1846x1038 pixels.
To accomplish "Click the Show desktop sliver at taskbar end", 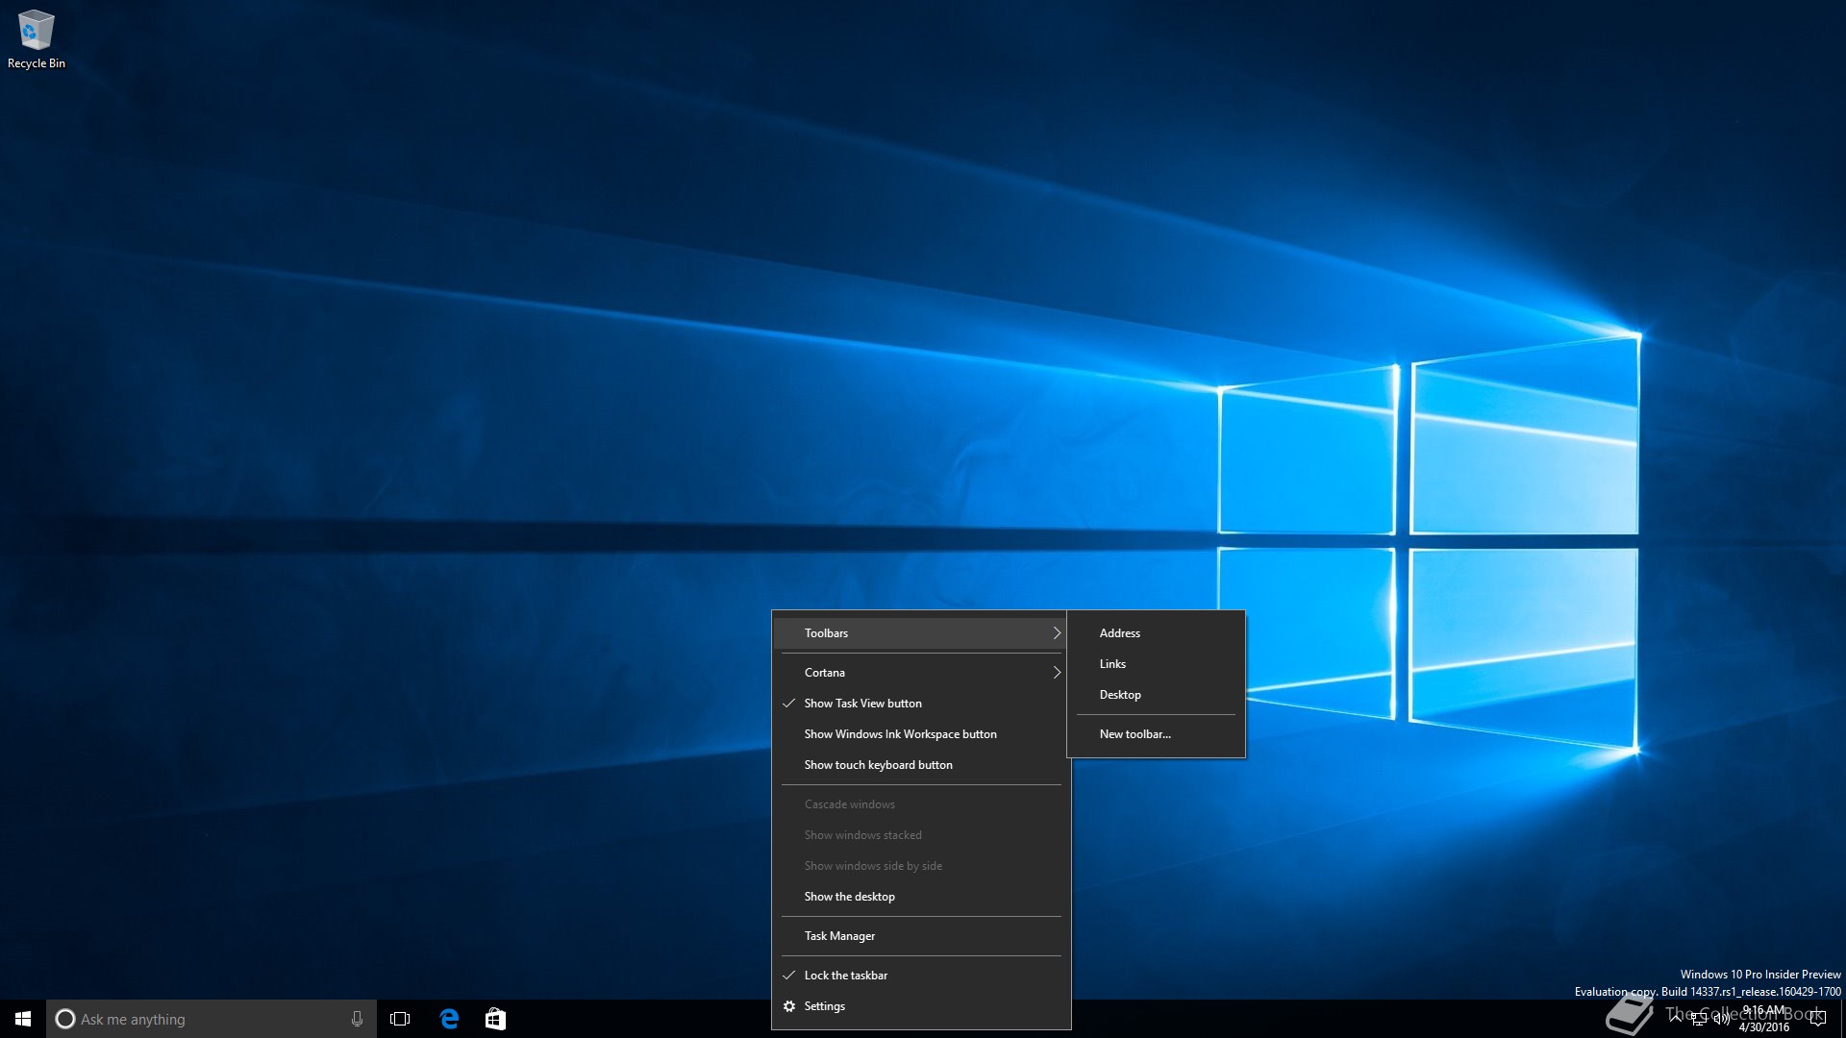I will click(1842, 1019).
